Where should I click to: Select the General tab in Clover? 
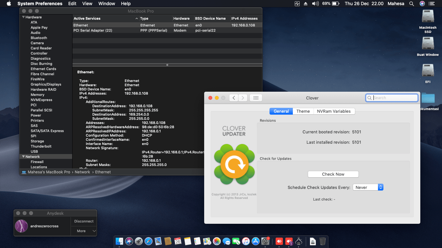pyautogui.click(x=281, y=111)
